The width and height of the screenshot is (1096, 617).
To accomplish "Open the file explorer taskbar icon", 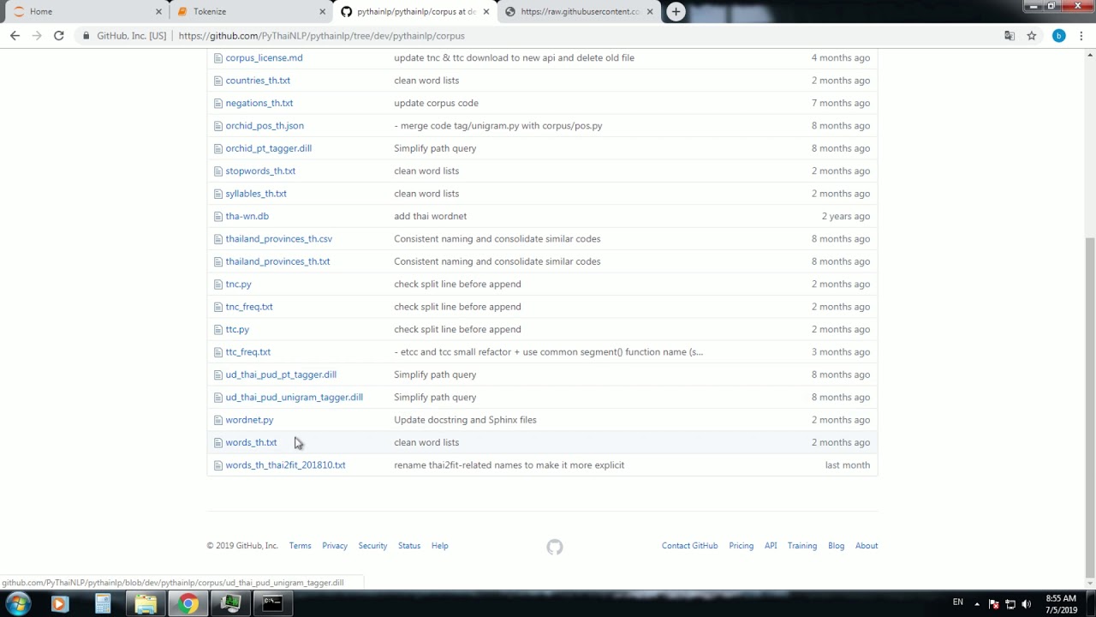I will (146, 603).
